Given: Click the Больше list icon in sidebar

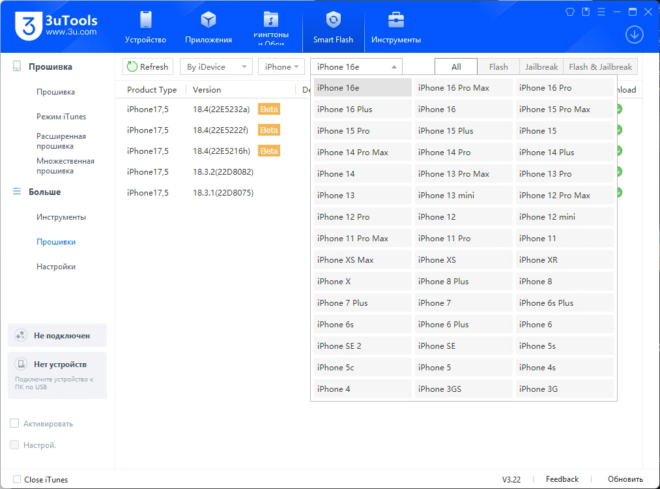Looking at the screenshot, I should (17, 191).
